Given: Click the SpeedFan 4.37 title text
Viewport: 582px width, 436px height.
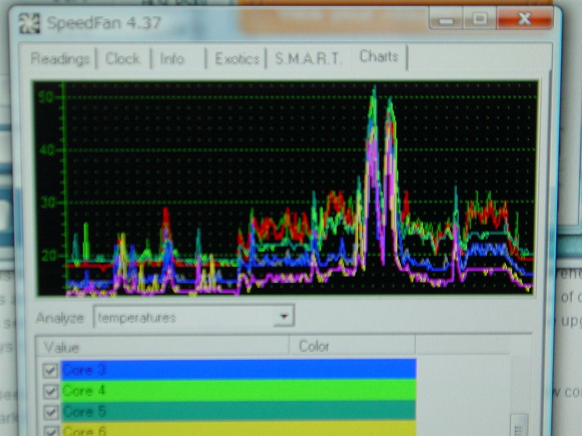Looking at the screenshot, I should point(103,23).
